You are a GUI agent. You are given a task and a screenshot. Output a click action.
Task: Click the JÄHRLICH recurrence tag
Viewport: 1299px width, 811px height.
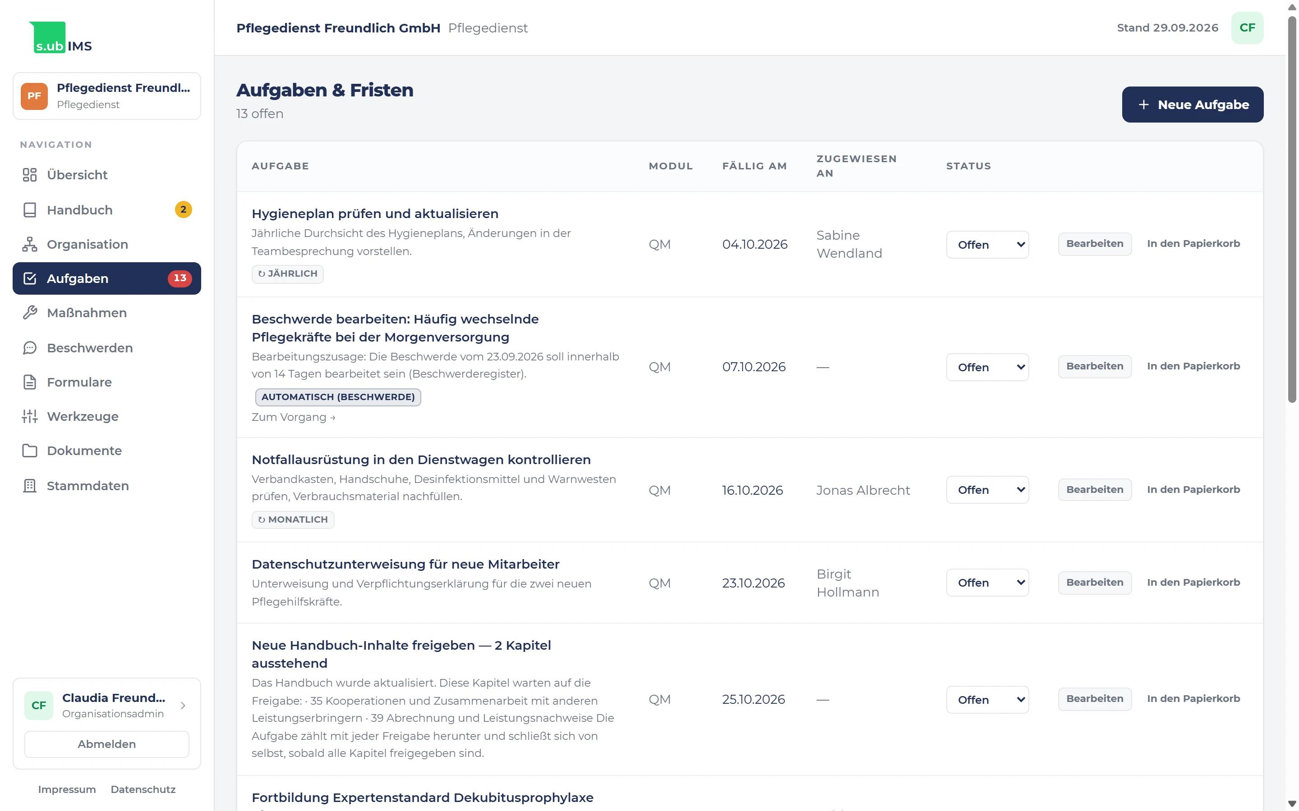(x=288, y=274)
